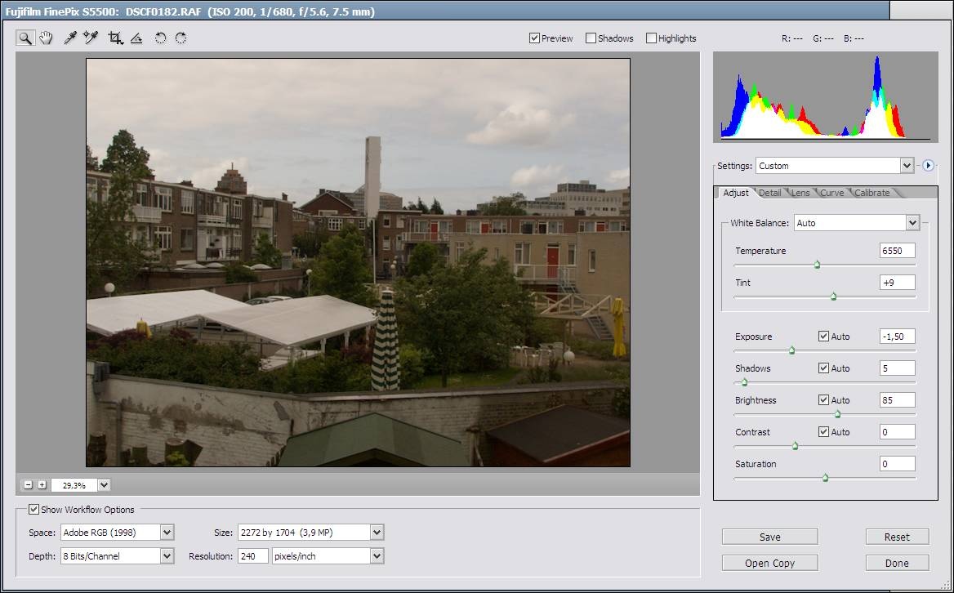Viewport: 954px width, 593px height.
Task: Uncheck Auto for Exposure
Action: click(823, 337)
